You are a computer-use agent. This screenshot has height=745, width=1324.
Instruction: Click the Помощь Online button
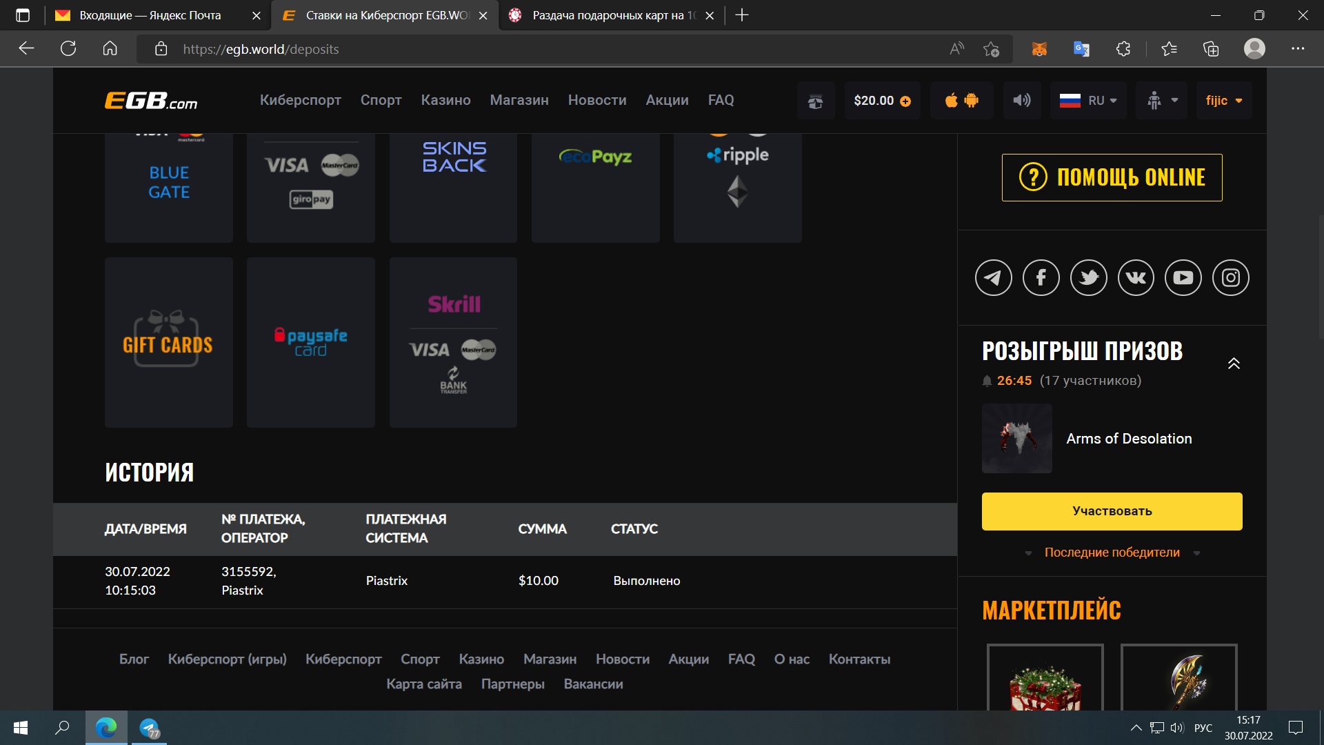point(1112,177)
